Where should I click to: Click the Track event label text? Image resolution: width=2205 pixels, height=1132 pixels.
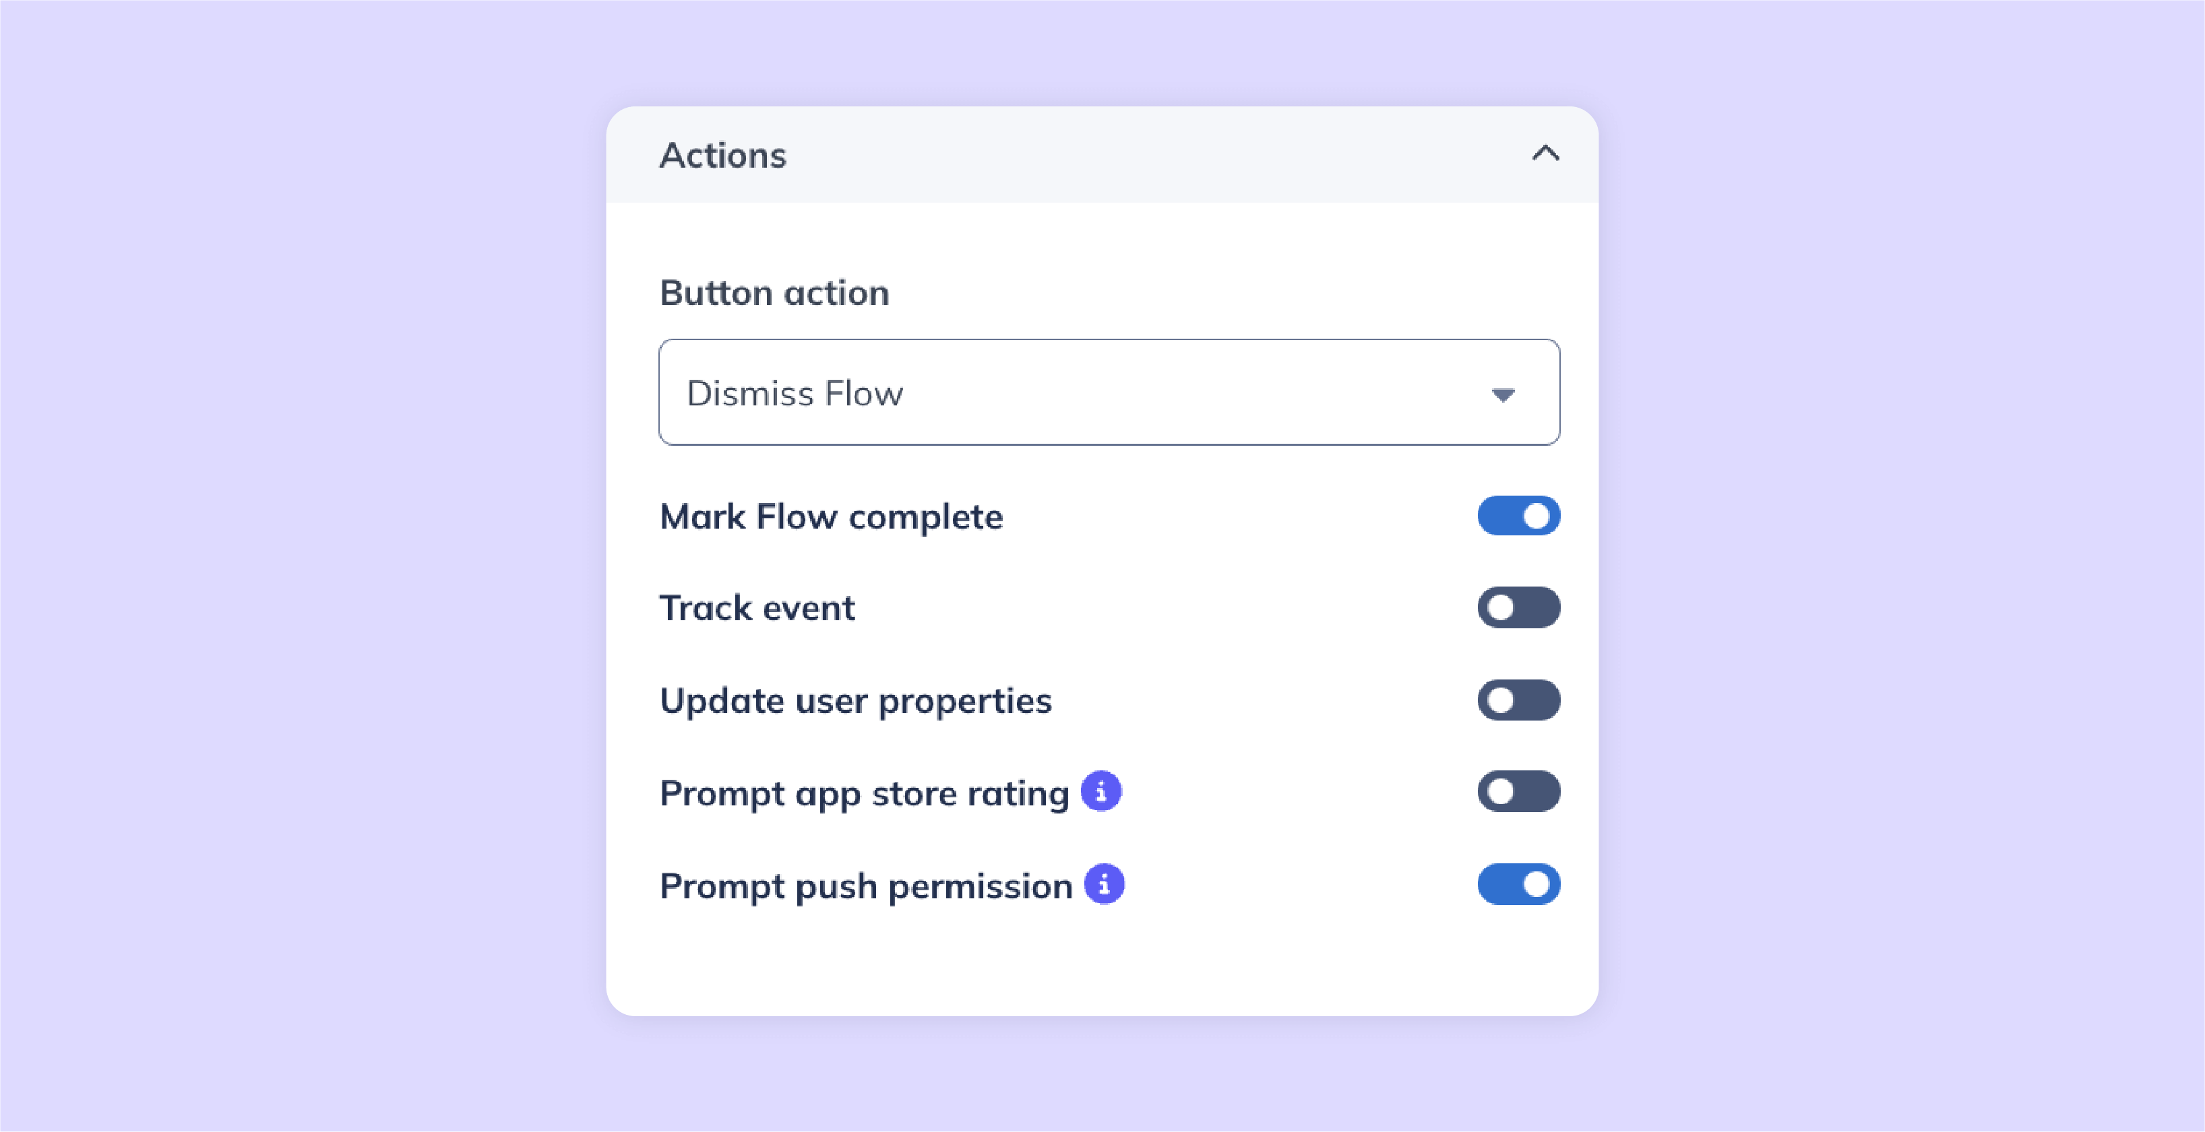757,608
